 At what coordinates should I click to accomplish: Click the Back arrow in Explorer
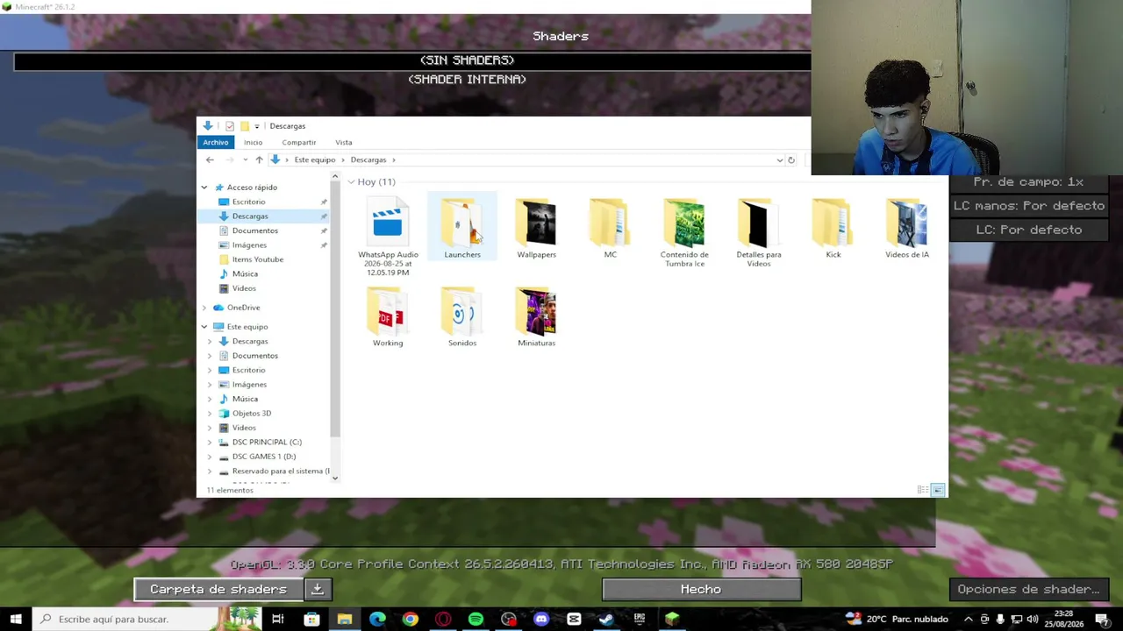pyautogui.click(x=210, y=160)
